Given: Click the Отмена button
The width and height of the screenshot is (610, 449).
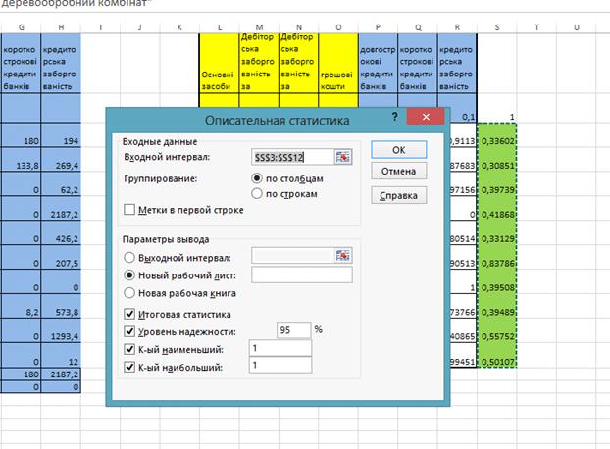Looking at the screenshot, I should (x=399, y=171).
